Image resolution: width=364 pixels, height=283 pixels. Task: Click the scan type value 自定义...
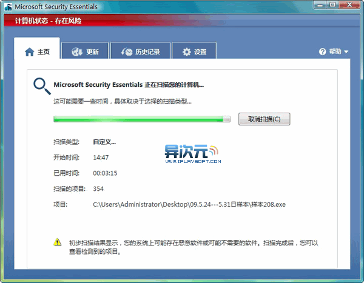[104, 142]
